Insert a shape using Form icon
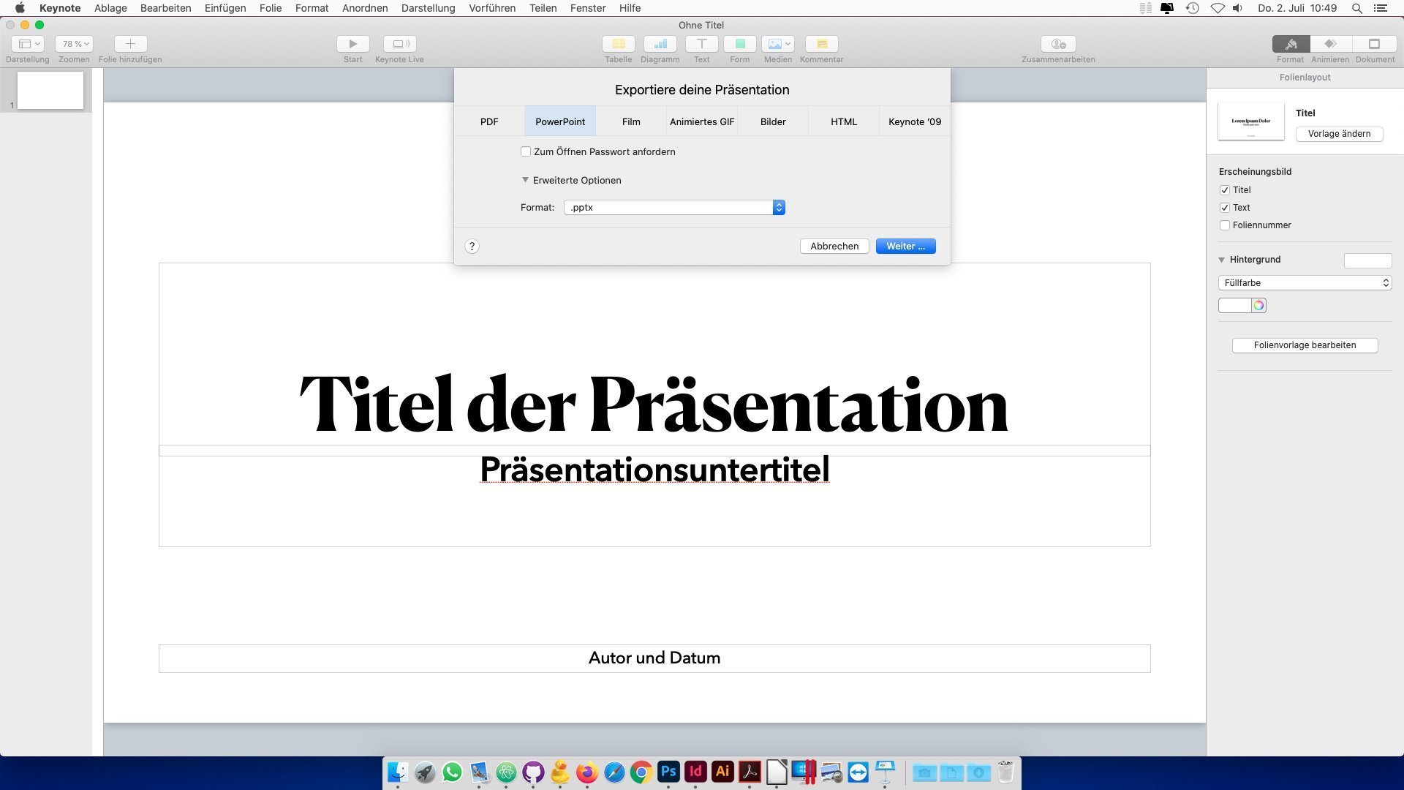 (739, 44)
